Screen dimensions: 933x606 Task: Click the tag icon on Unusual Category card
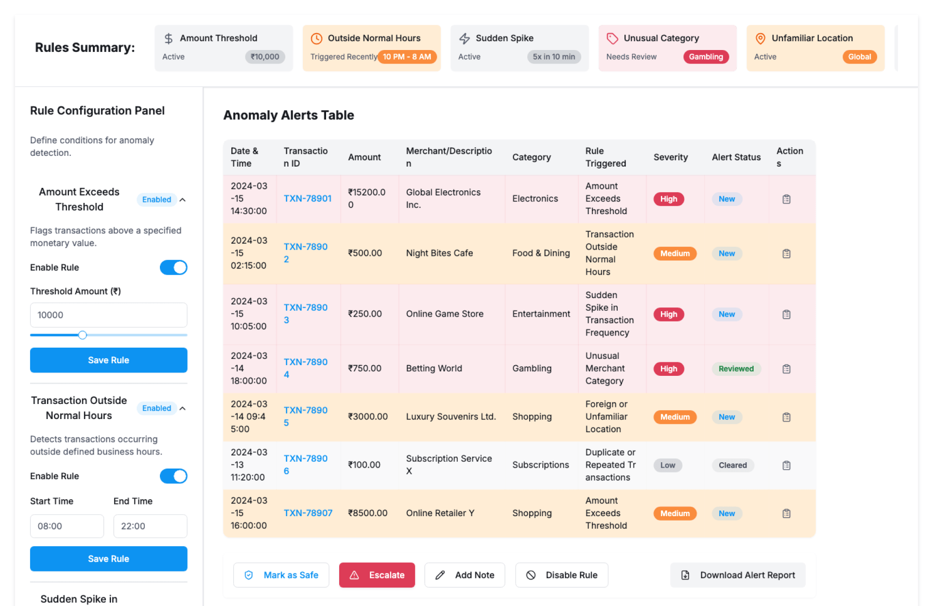(612, 38)
